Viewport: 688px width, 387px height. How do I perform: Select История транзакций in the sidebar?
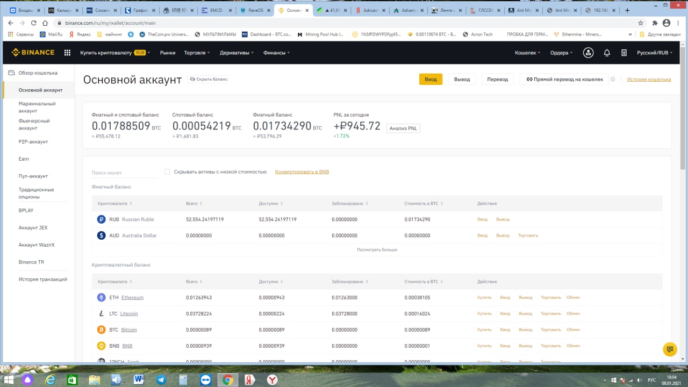point(43,279)
